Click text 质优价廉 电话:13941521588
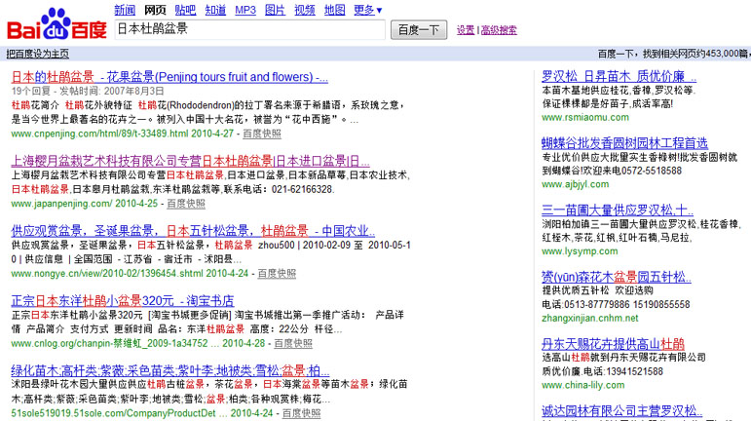This screenshot has width=751, height=421. point(603,371)
